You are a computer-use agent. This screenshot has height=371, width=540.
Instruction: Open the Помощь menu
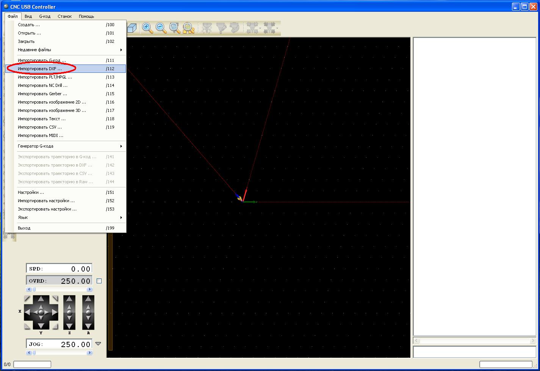86,16
